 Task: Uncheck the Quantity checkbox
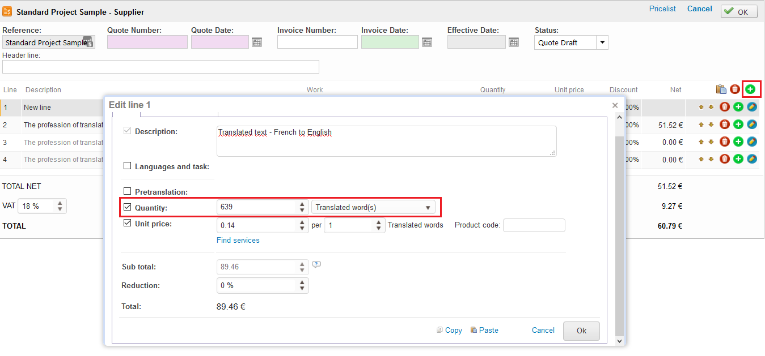point(128,207)
